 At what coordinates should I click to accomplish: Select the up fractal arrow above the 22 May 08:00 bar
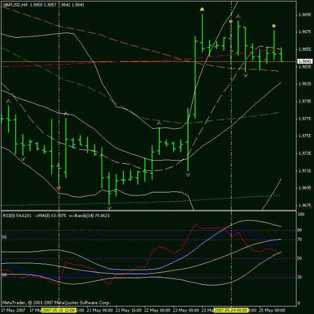point(159,123)
